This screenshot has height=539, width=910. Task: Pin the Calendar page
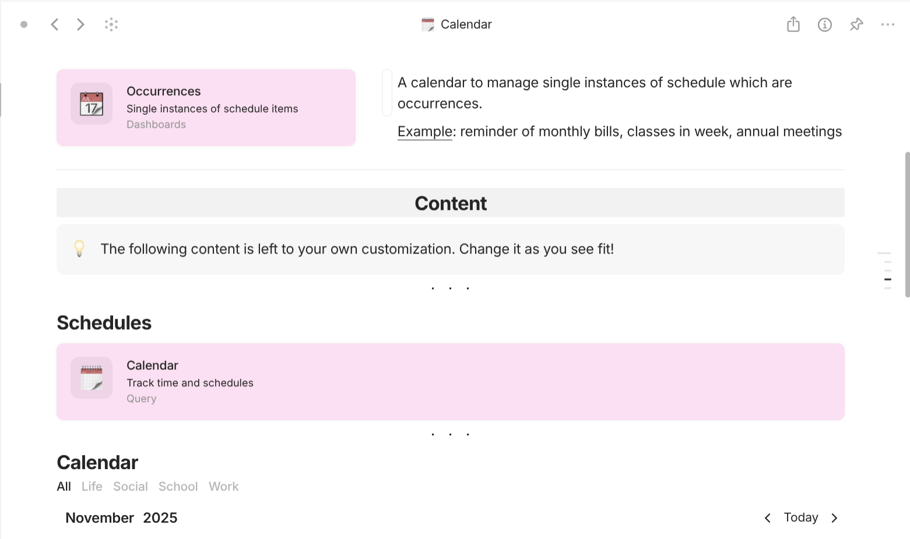click(x=856, y=24)
